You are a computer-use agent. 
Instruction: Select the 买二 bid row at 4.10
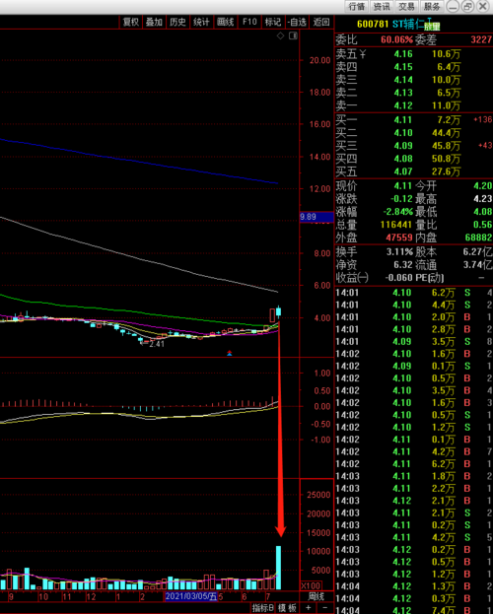click(x=413, y=133)
